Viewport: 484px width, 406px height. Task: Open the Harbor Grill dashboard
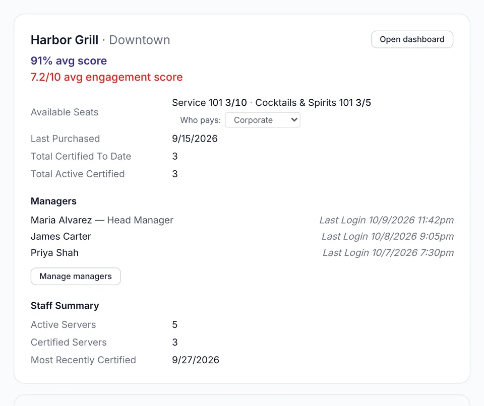[x=412, y=39]
